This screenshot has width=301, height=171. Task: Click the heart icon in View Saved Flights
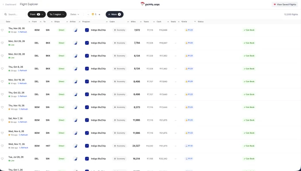[x=275, y=4]
